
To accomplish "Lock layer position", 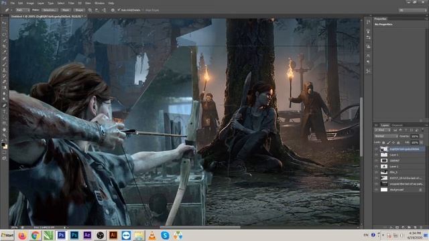I will click(x=393, y=143).
